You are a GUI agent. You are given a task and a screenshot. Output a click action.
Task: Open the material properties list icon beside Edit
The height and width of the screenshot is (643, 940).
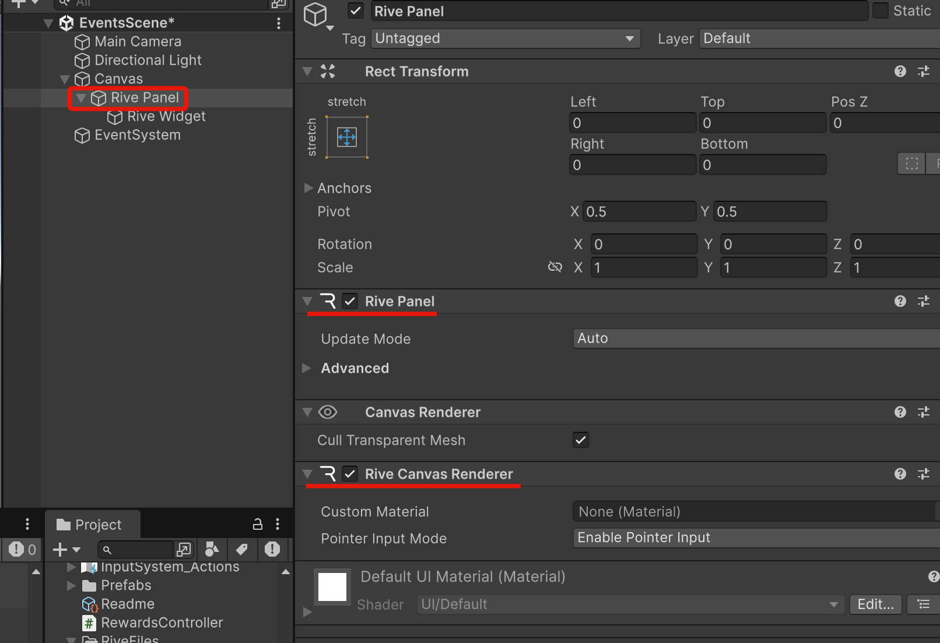(x=924, y=604)
